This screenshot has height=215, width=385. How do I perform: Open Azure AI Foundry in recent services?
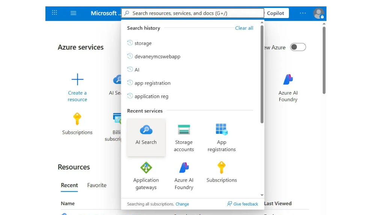[x=184, y=176]
